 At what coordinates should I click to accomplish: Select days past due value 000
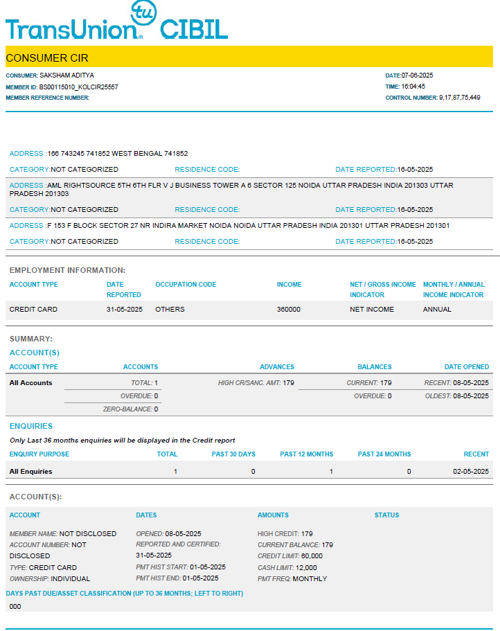15,607
